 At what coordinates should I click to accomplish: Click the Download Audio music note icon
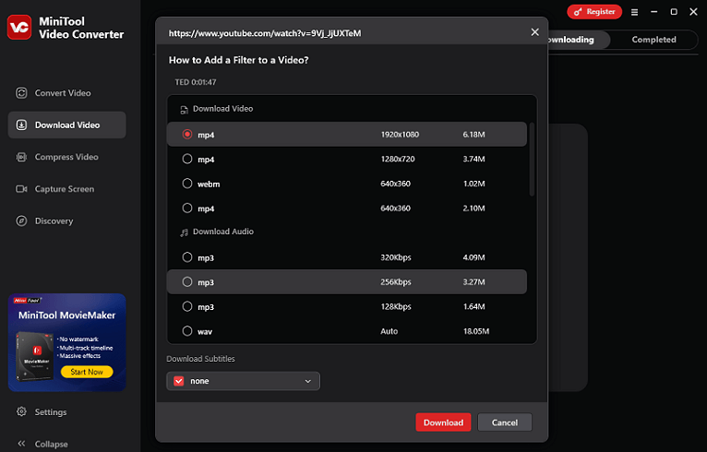[x=184, y=232]
